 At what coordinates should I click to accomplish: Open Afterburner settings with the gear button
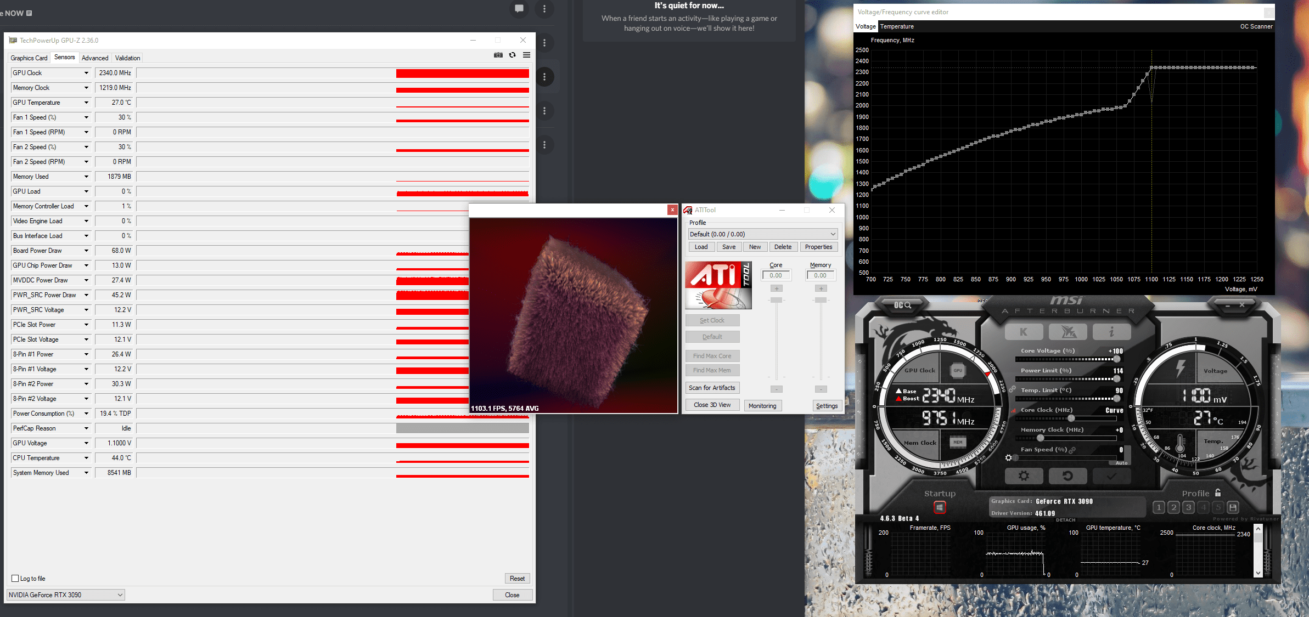tap(1024, 476)
